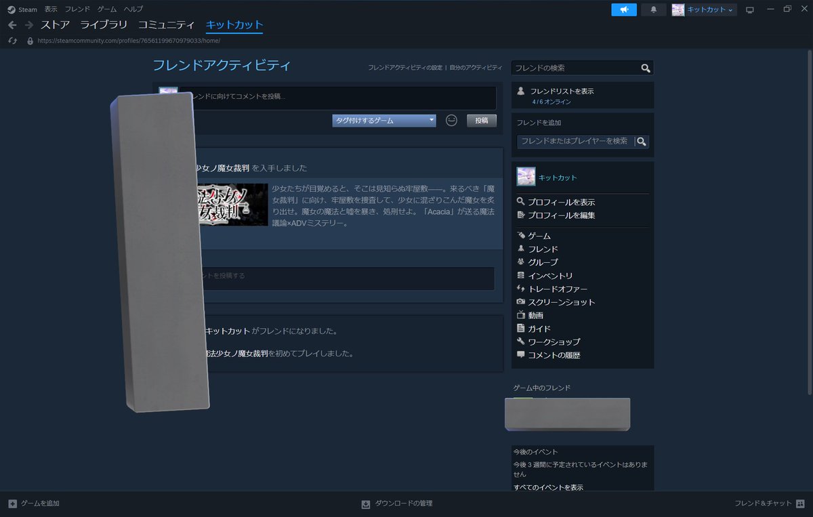Open the フレンド menu in menu bar
This screenshot has height=517, width=813.
pos(77,9)
